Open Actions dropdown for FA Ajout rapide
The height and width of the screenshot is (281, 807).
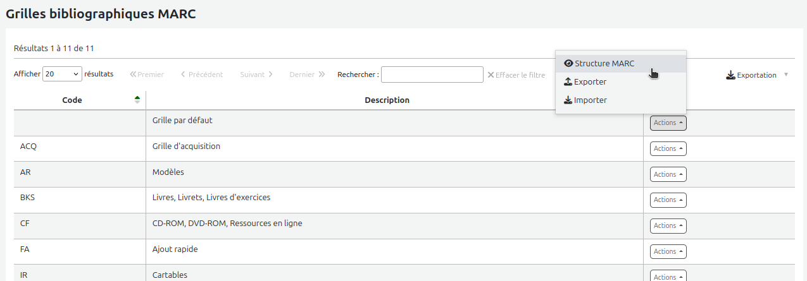[668, 252]
